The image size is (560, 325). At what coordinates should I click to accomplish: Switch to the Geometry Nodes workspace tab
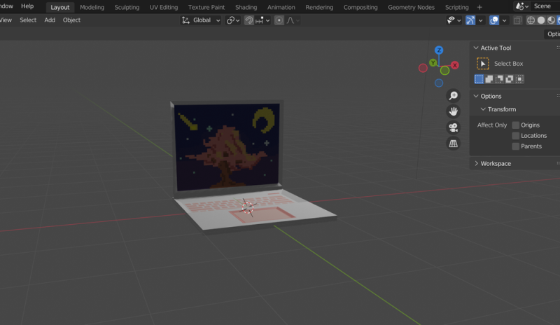[411, 7]
